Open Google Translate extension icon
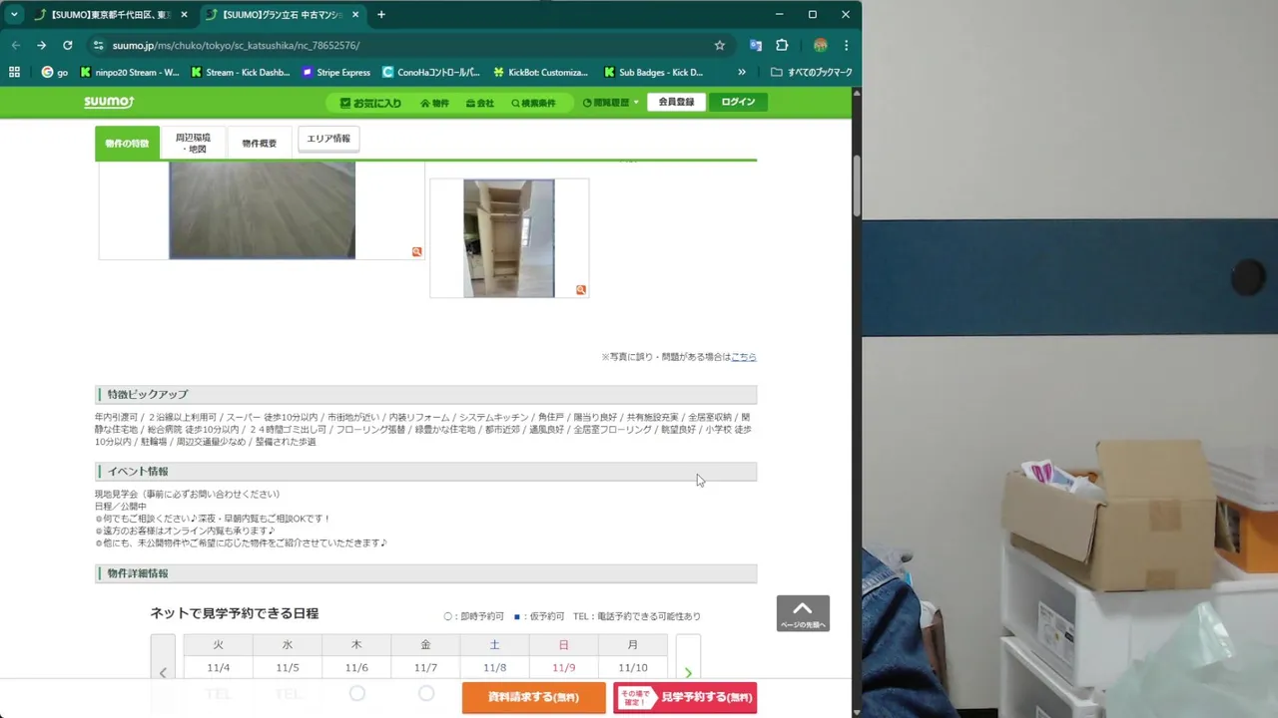The height and width of the screenshot is (718, 1278). click(756, 45)
